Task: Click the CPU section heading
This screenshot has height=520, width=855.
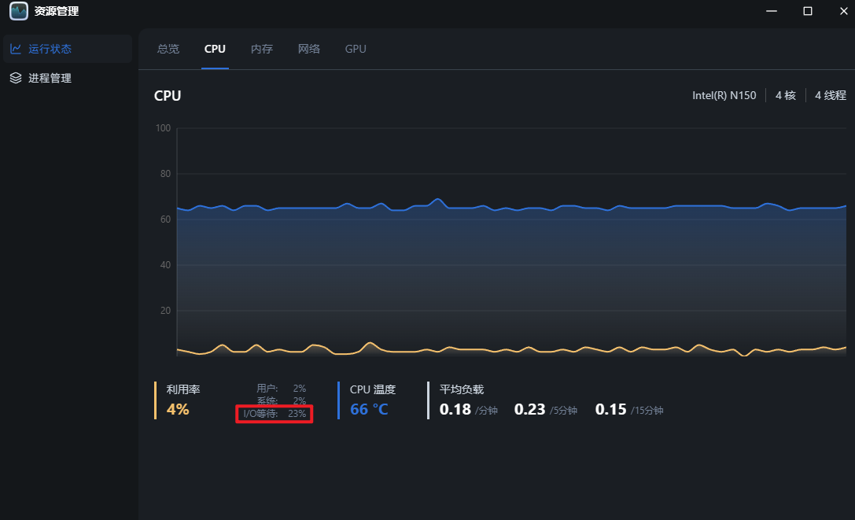Action: pyautogui.click(x=168, y=95)
